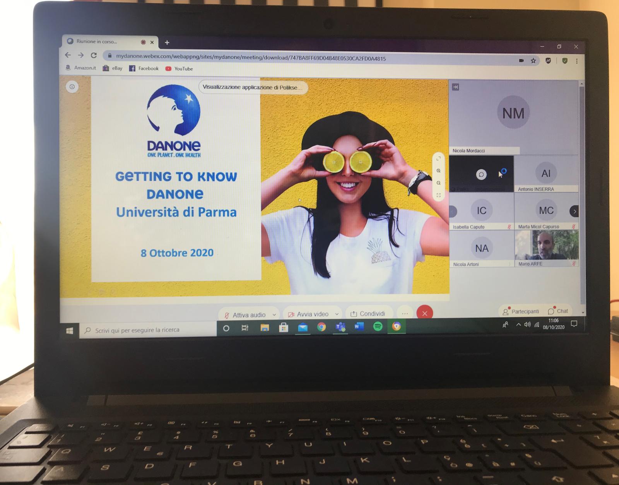Open Cortana circle icon
Screen dimensions: 619x485
pos(226,328)
